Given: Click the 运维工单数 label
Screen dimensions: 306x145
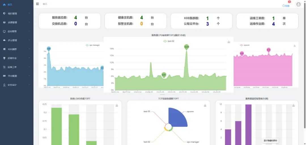Looking at the screenshot, I should [x=258, y=18].
